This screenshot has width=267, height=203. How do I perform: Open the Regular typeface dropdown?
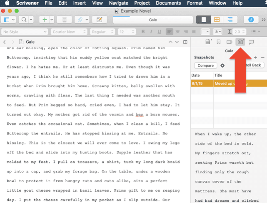pos(103,32)
